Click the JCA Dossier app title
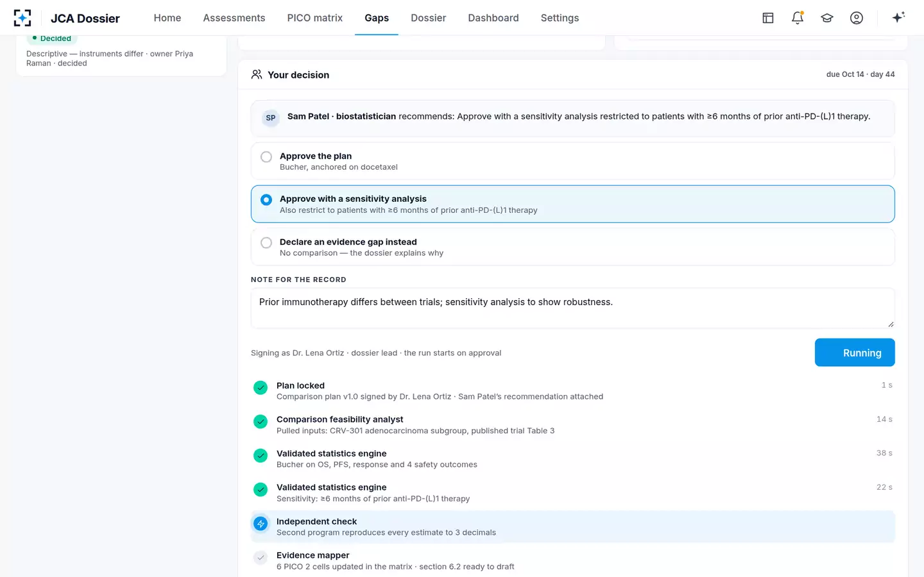924x577 pixels. point(85,18)
